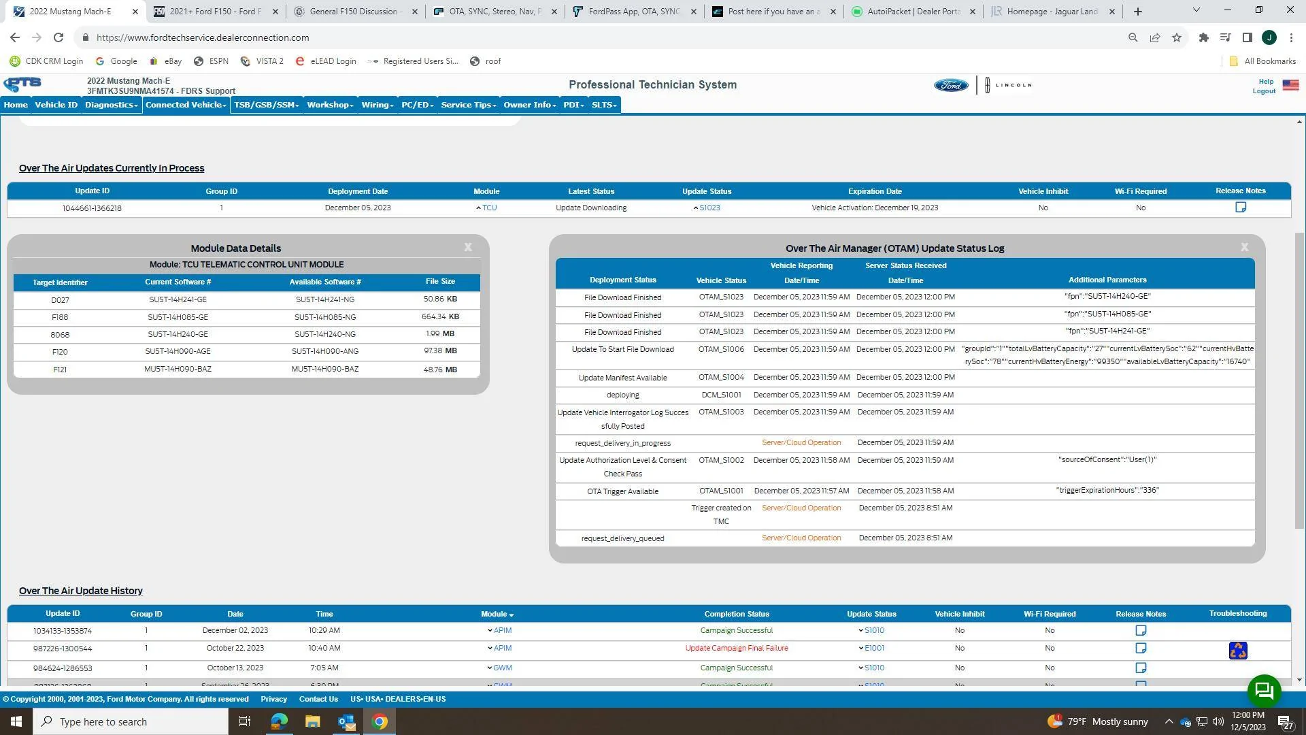Viewport: 1306px width, 735px height.
Task: Switch to the 2021+ Ford F150 tab
Action: coord(216,12)
